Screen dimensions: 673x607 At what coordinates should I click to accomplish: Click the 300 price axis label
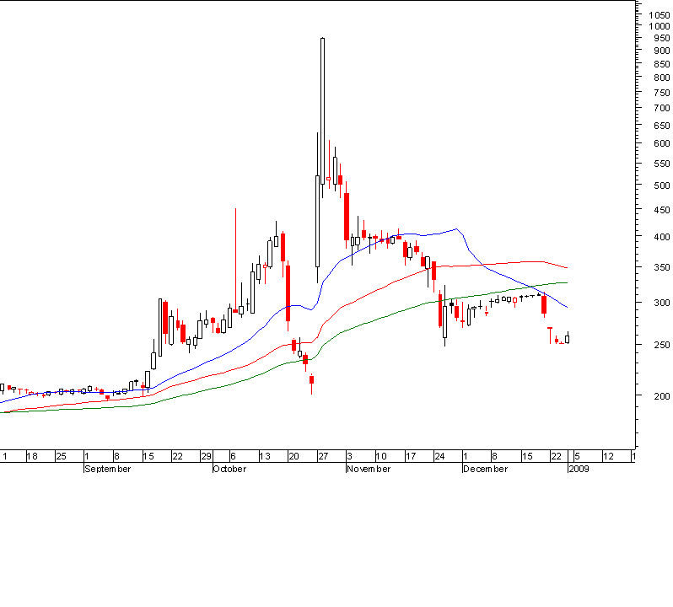point(661,303)
